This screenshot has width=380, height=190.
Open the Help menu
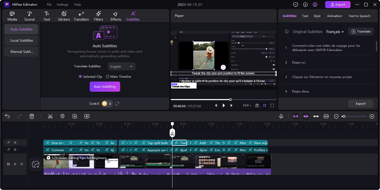77,5
